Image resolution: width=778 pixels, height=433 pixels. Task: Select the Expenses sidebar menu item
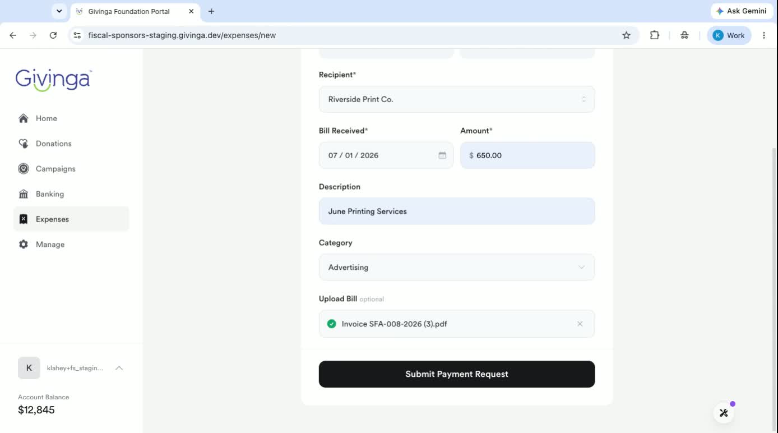71,219
